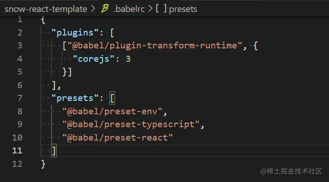Click the "@babel/preset-react" string

(x=117, y=138)
